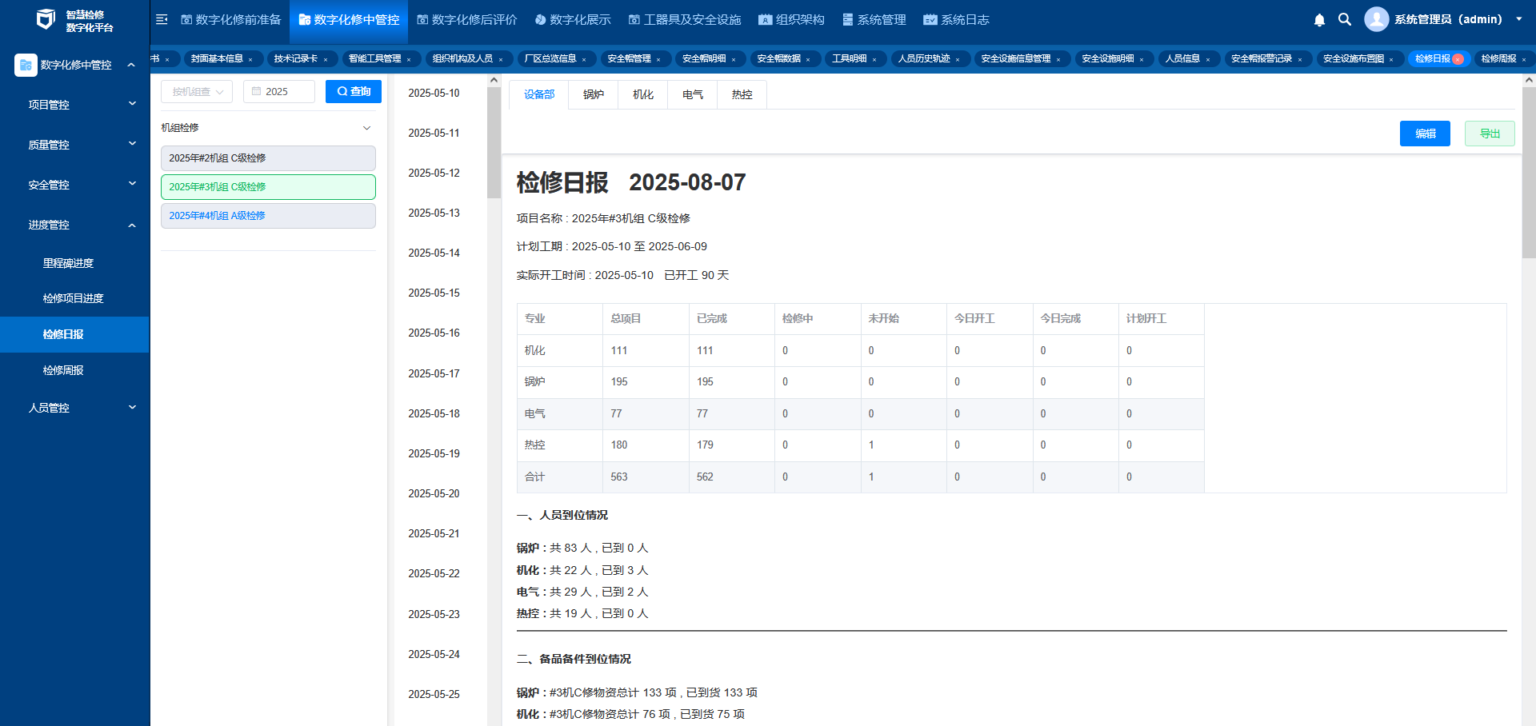Select 2025年#4机组 A级检修 item

268,216
